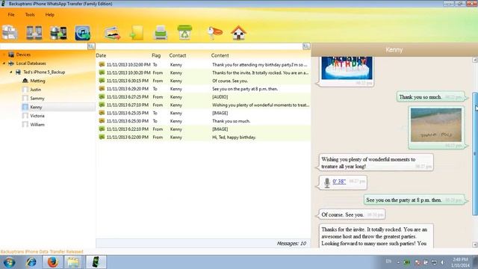Click the microphone icon of the audio message

coord(327,182)
